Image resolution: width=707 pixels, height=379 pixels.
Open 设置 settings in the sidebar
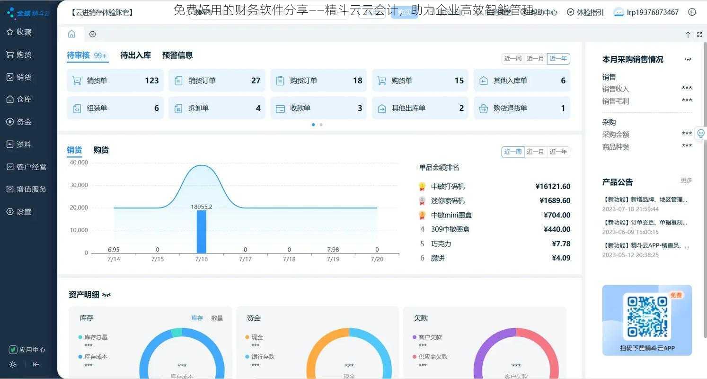point(19,212)
